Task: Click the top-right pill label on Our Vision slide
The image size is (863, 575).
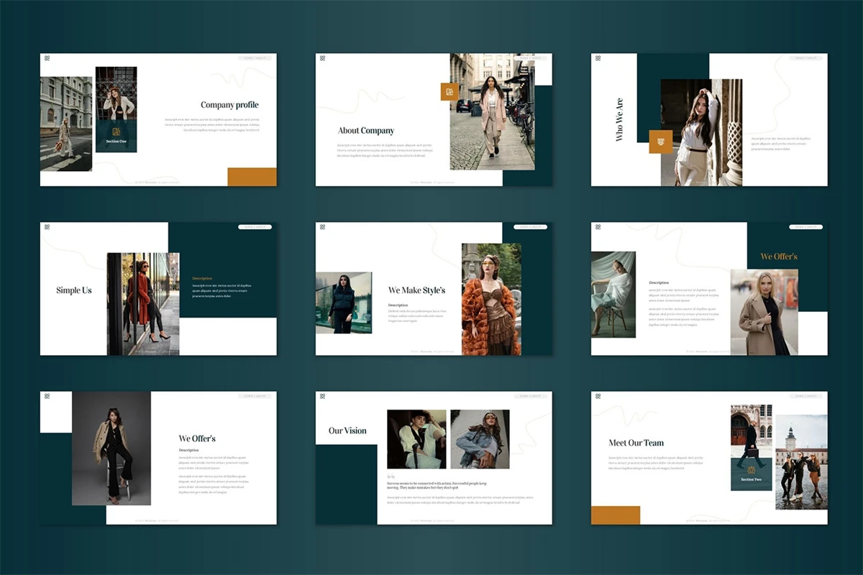Action: click(x=531, y=396)
